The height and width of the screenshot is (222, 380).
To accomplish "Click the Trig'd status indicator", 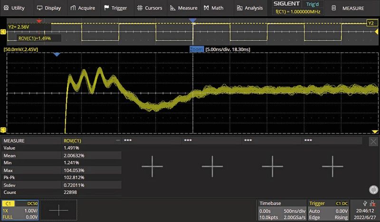I will (x=313, y=4).
